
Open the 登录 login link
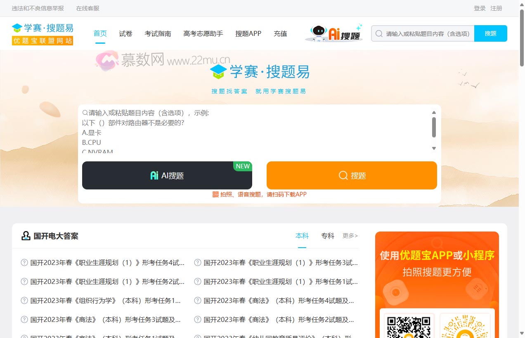click(480, 8)
